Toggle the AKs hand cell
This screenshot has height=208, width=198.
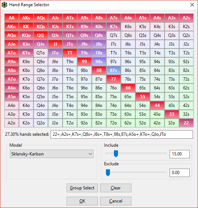click(26, 18)
